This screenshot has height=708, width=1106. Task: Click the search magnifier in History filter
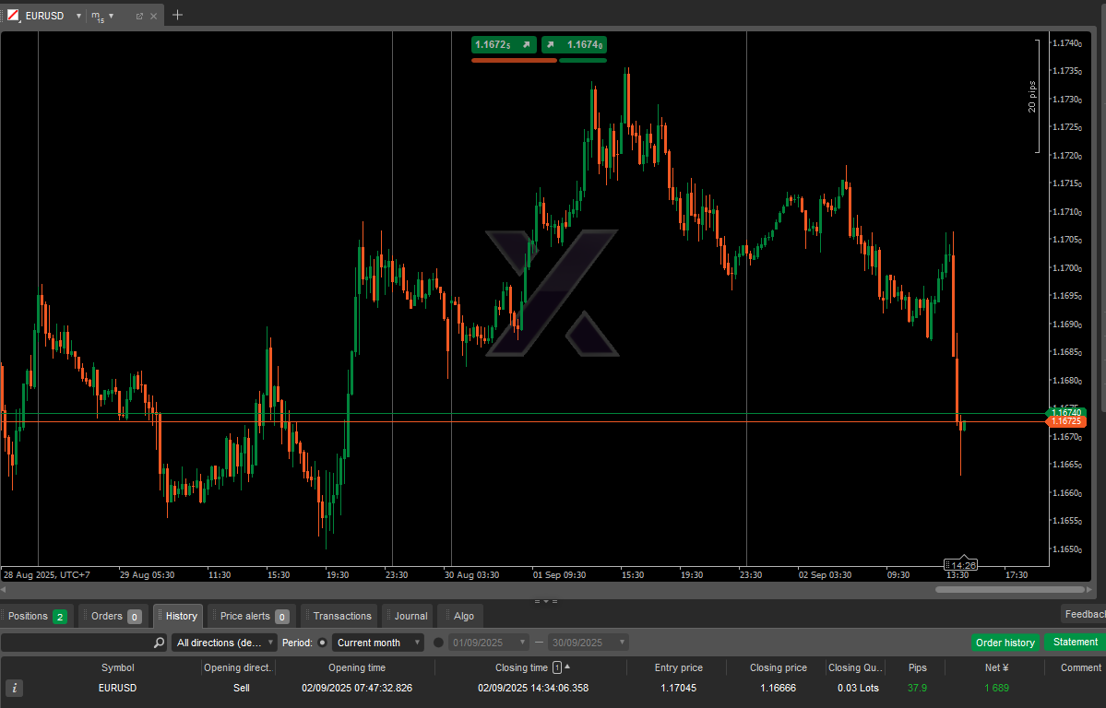pyautogui.click(x=159, y=643)
